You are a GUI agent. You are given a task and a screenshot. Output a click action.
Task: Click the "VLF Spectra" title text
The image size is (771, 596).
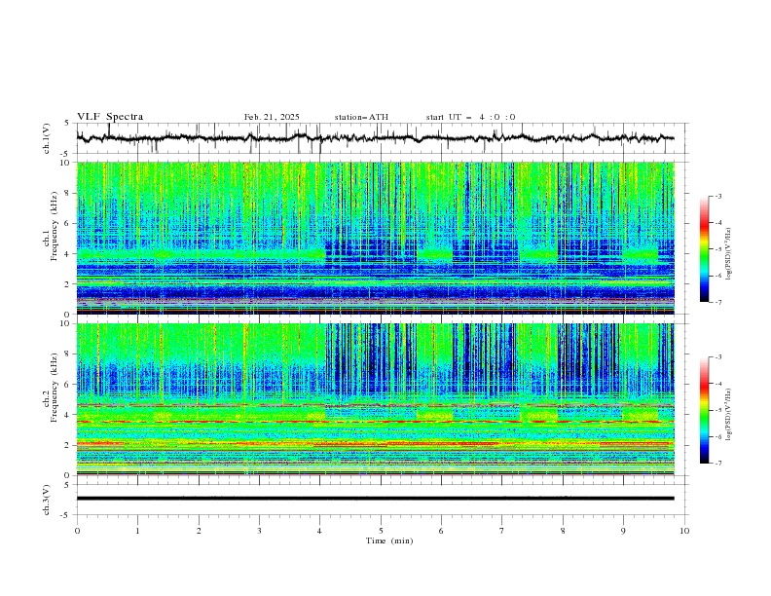point(110,117)
